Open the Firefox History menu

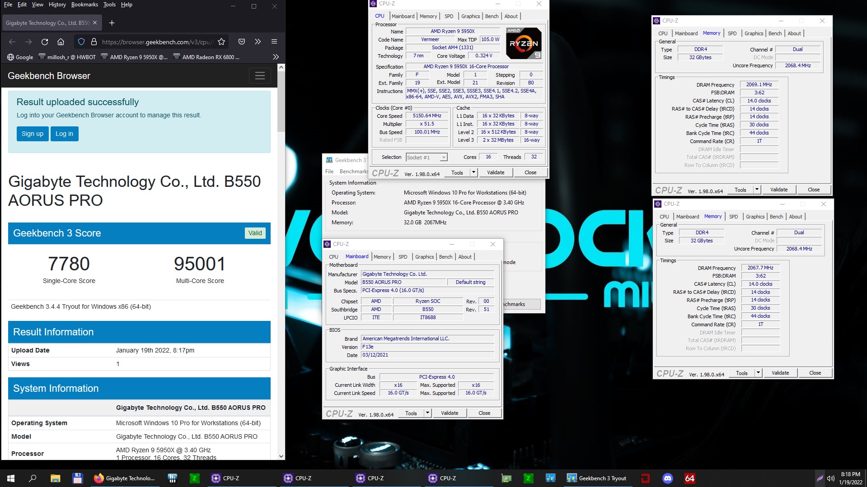(x=57, y=5)
